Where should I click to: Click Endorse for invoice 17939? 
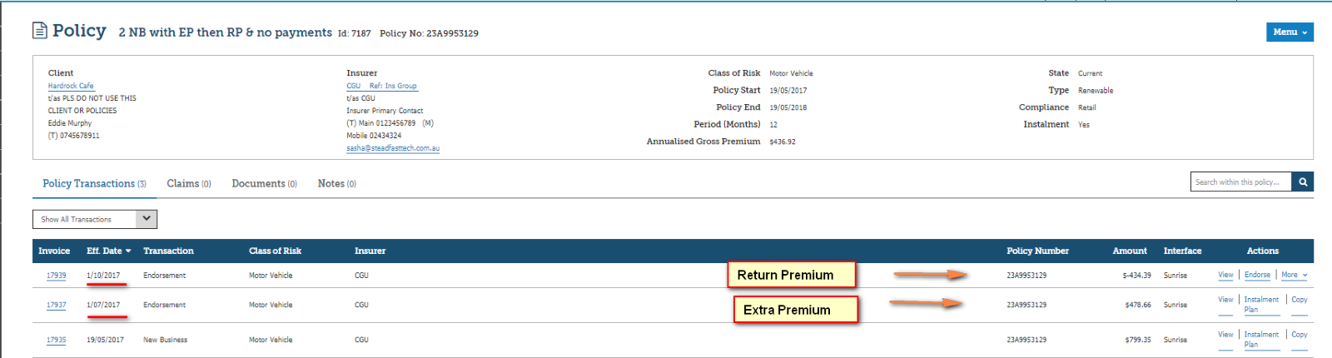[1257, 275]
